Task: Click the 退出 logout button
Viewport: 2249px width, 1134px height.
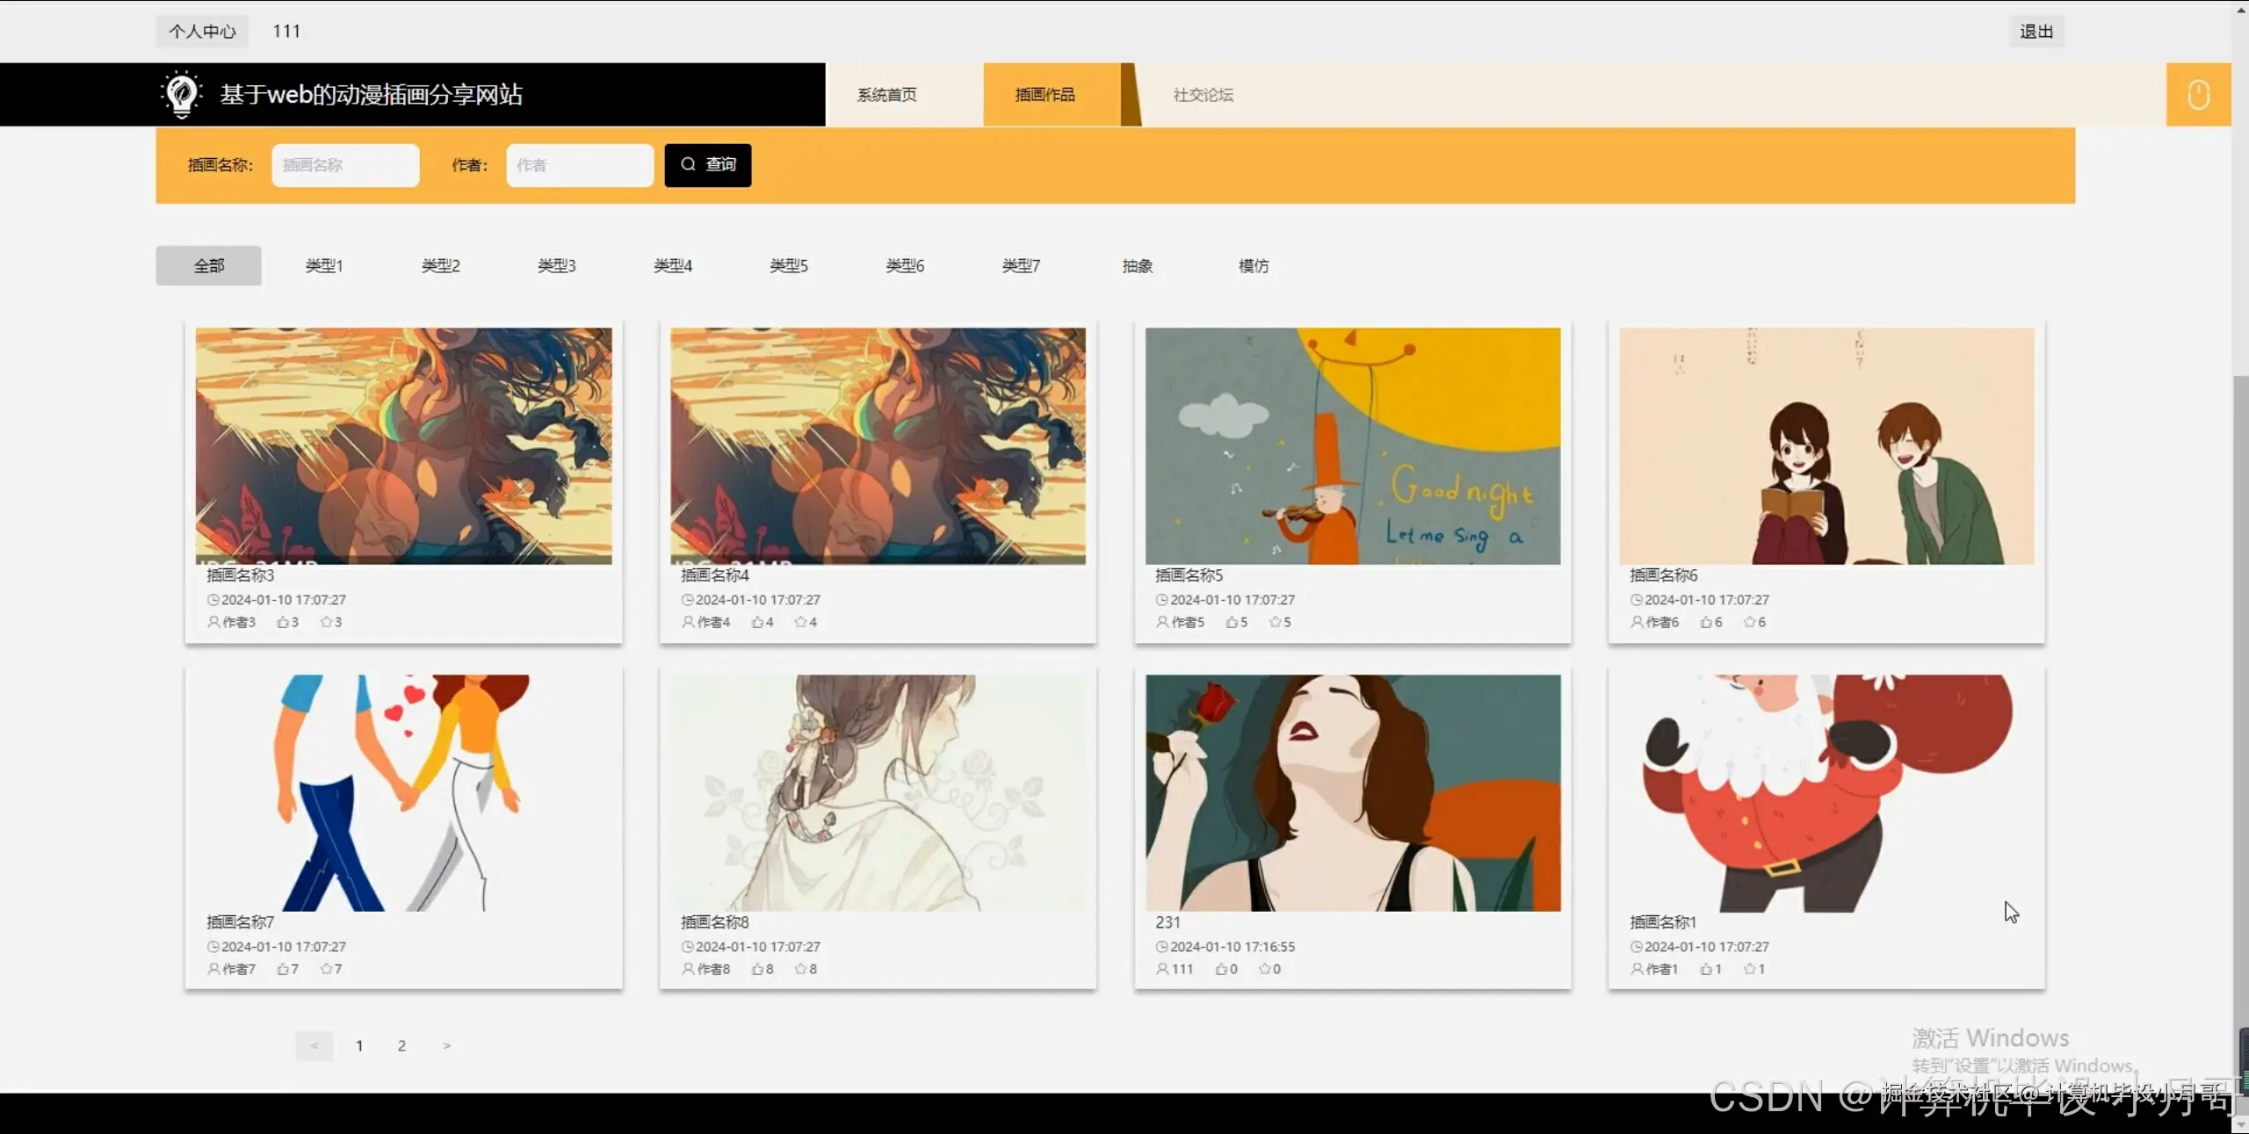Action: (x=2036, y=32)
